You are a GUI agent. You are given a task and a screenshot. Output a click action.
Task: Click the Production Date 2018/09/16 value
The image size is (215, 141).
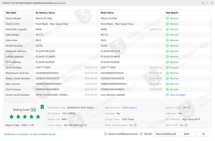81,108
